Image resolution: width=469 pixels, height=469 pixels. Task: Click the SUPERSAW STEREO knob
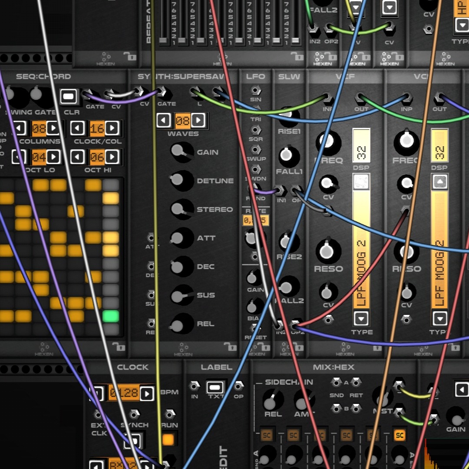click(181, 209)
